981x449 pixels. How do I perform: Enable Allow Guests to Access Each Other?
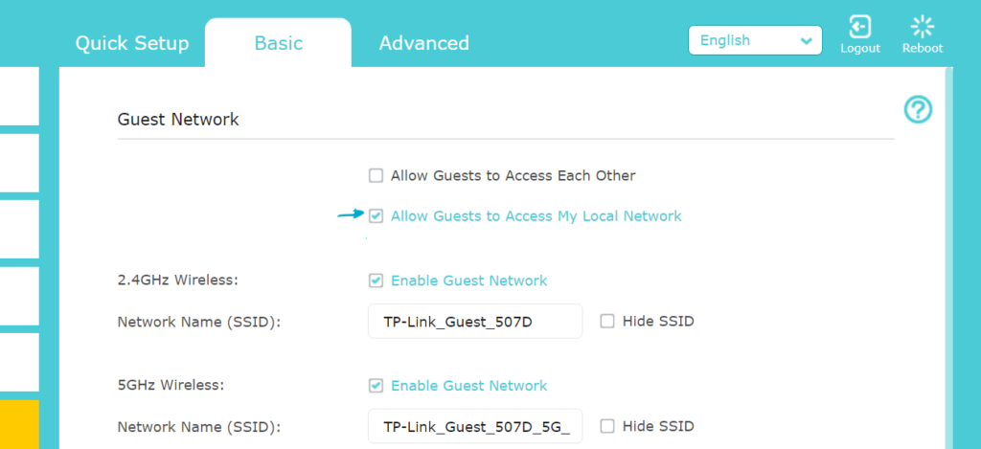tap(376, 176)
